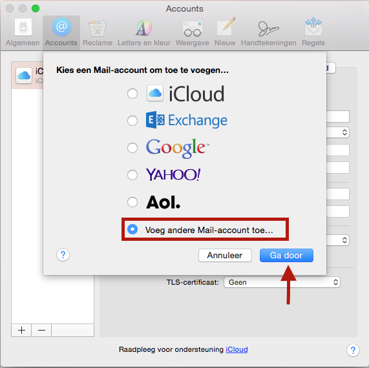Open help from the dialog question mark
The width and height of the screenshot is (369, 368).
(63, 254)
